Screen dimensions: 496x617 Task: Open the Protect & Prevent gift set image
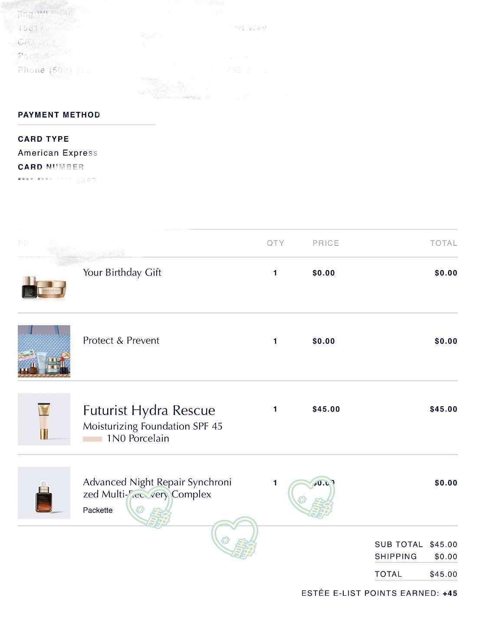(x=44, y=351)
